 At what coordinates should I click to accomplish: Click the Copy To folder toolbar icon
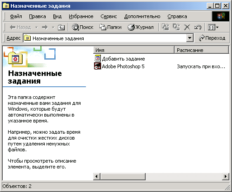point(176,27)
